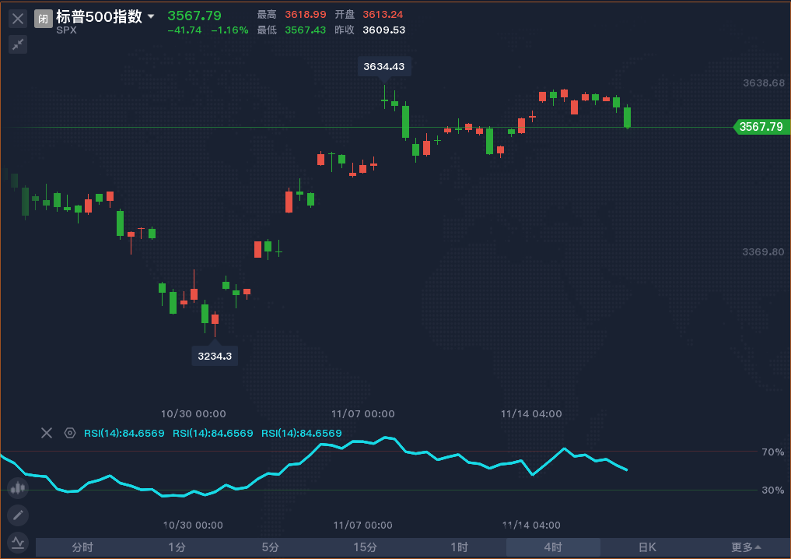This screenshot has width=791, height=559.
Task: Click the 3638.68 price axis label
Action: [x=764, y=83]
